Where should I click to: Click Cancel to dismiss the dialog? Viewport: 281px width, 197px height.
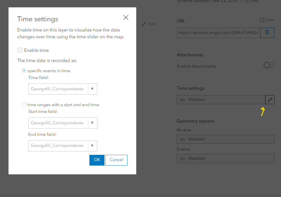click(x=116, y=160)
